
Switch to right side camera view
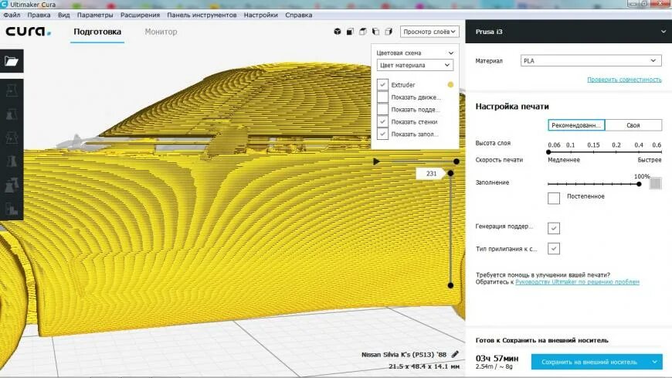[389, 32]
